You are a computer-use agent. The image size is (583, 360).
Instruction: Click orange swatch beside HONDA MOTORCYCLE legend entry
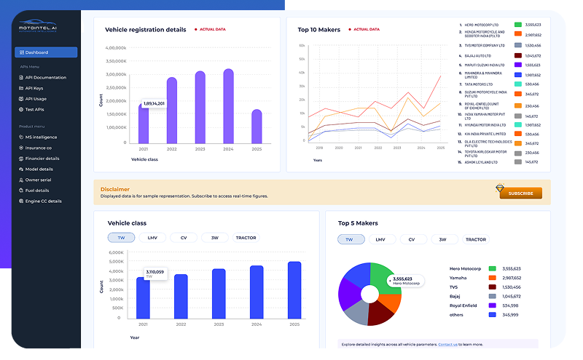point(518,33)
